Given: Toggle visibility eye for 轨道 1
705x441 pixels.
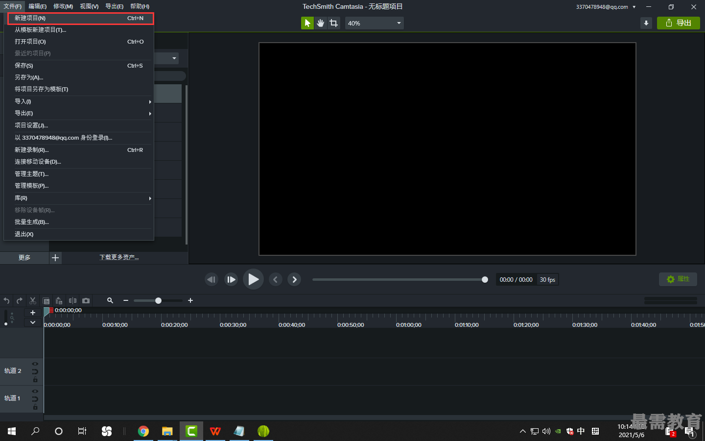Looking at the screenshot, I should click(35, 391).
